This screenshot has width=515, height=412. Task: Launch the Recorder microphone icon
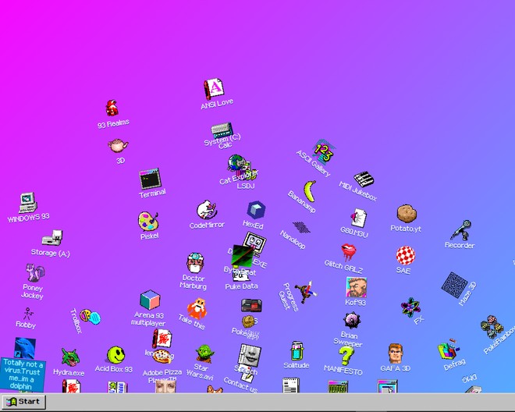[461, 230]
